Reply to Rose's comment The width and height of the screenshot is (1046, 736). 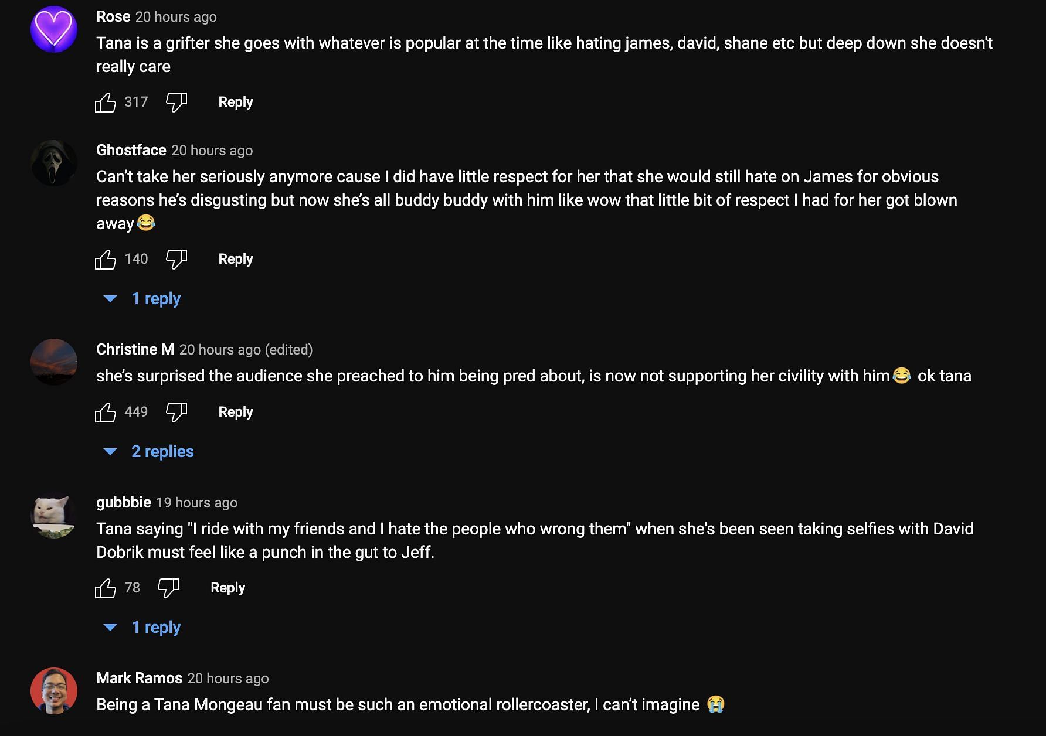click(x=236, y=102)
